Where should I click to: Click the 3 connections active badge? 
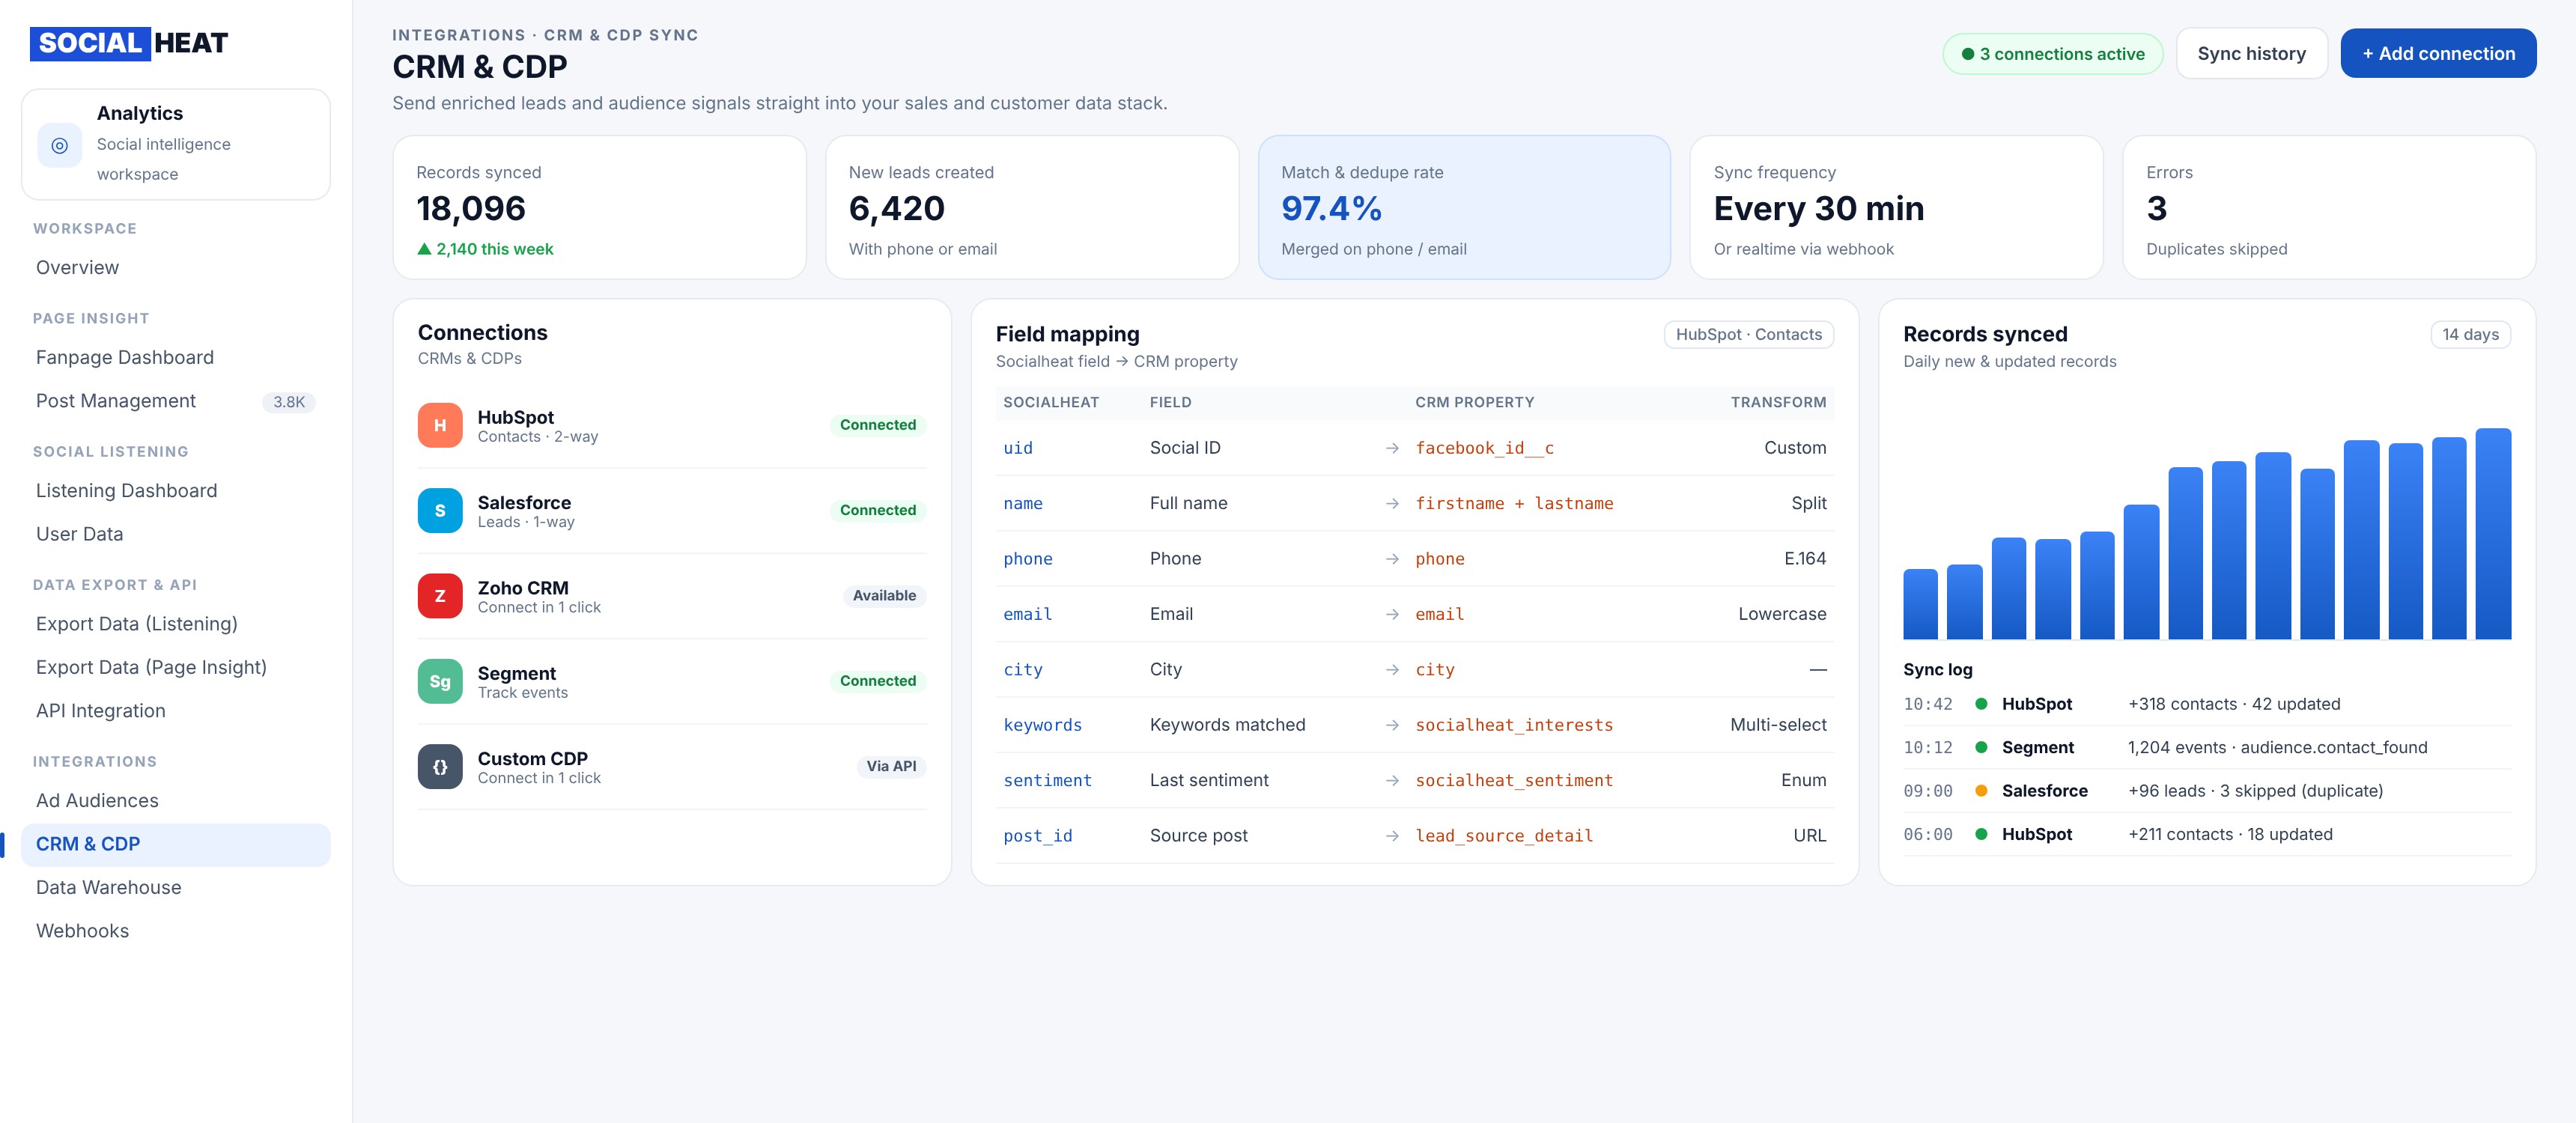(2052, 54)
